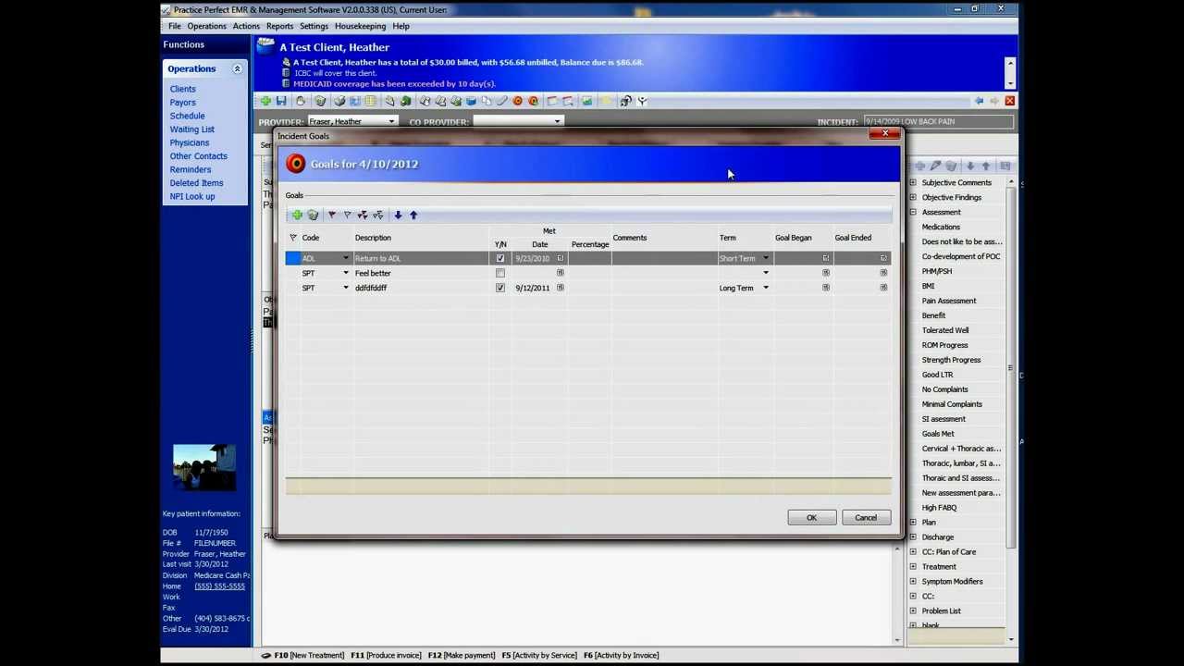Image resolution: width=1184 pixels, height=666 pixels.
Task: Open the File menu
Action: pos(175,26)
